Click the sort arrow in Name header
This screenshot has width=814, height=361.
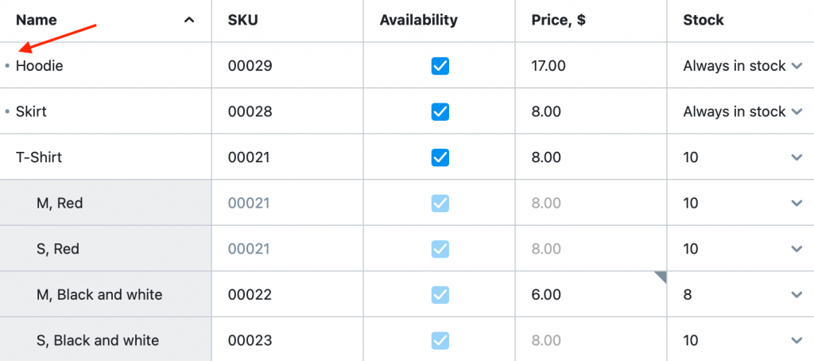(x=189, y=20)
